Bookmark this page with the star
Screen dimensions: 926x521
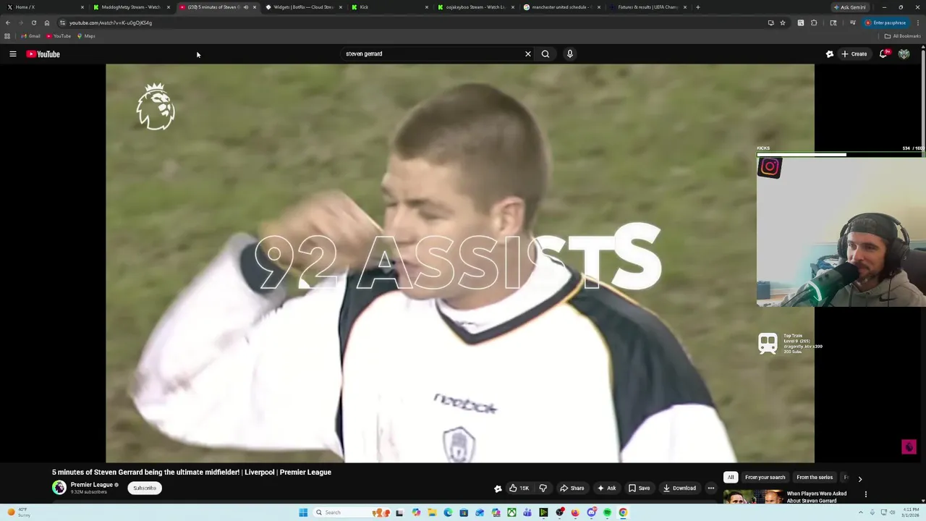point(783,22)
